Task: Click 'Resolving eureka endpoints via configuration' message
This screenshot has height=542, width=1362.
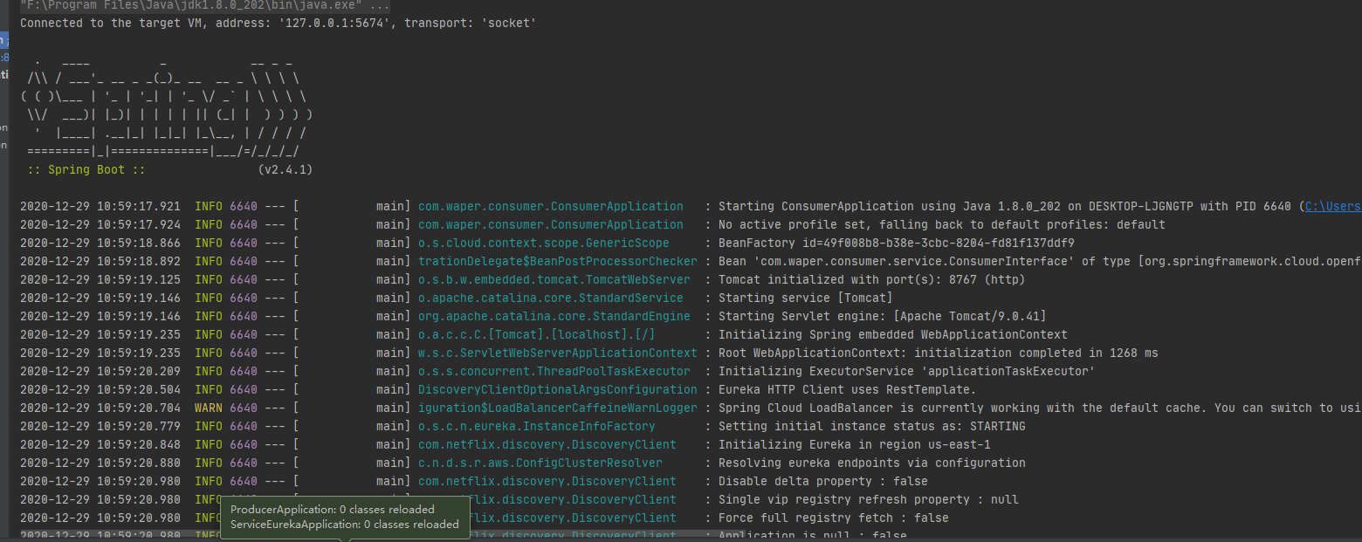Action: pos(871,463)
